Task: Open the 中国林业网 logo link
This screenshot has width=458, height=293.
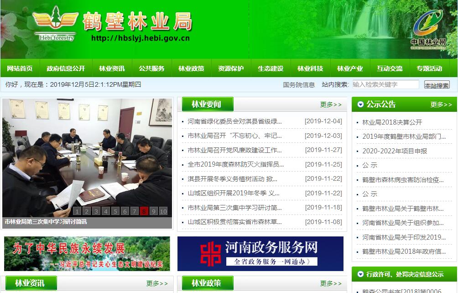Action: tap(428, 30)
